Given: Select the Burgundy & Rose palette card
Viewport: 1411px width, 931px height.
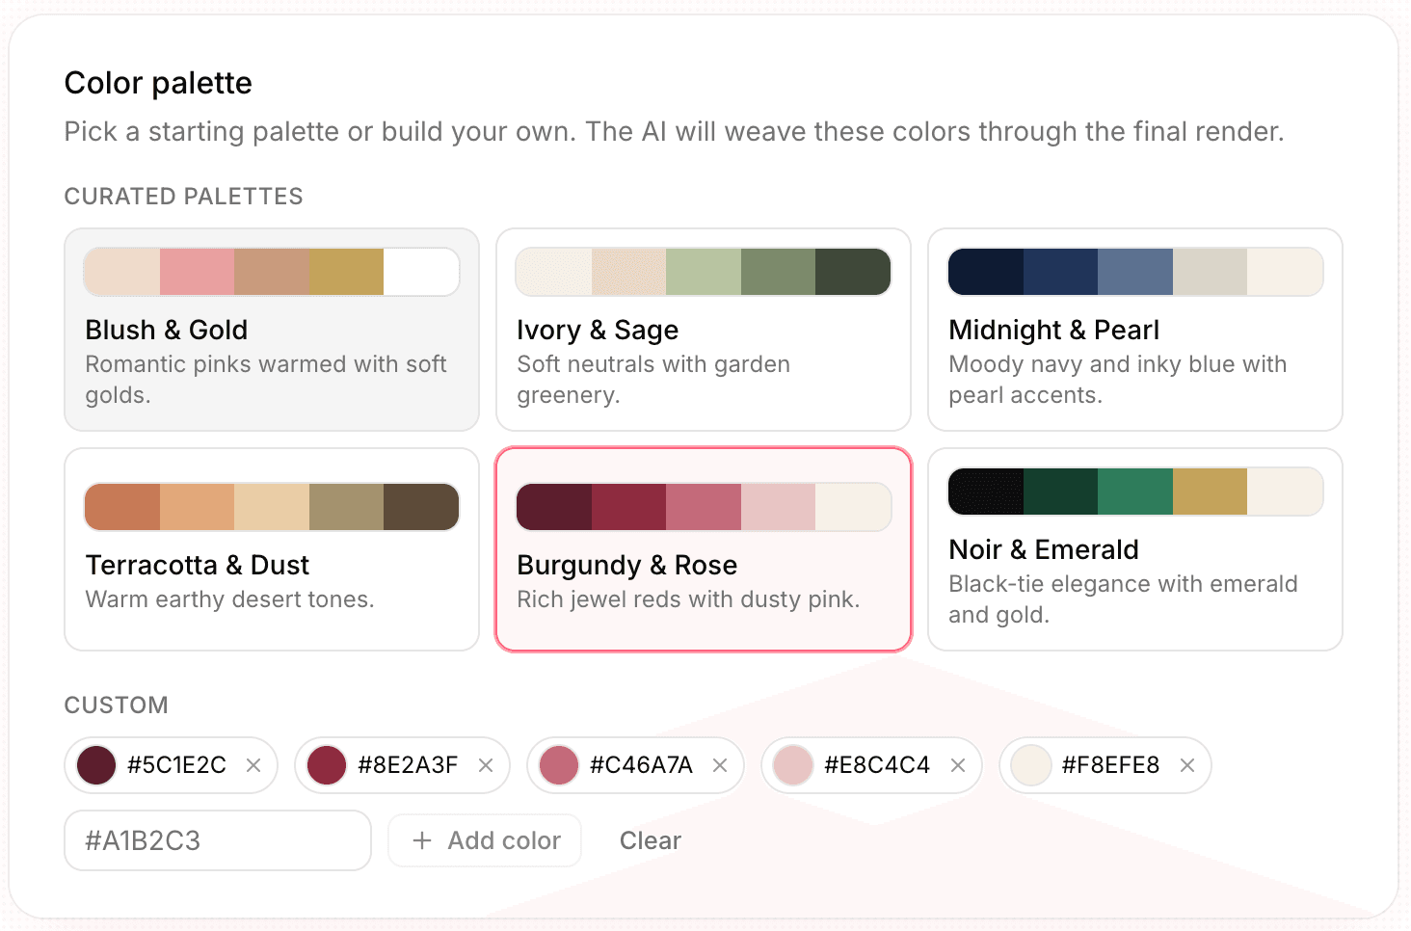Looking at the screenshot, I should tap(704, 549).
